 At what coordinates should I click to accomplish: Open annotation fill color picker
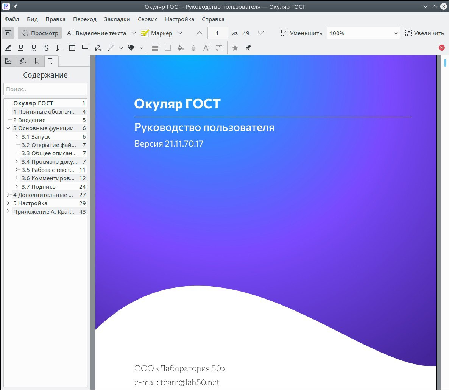[x=181, y=48]
